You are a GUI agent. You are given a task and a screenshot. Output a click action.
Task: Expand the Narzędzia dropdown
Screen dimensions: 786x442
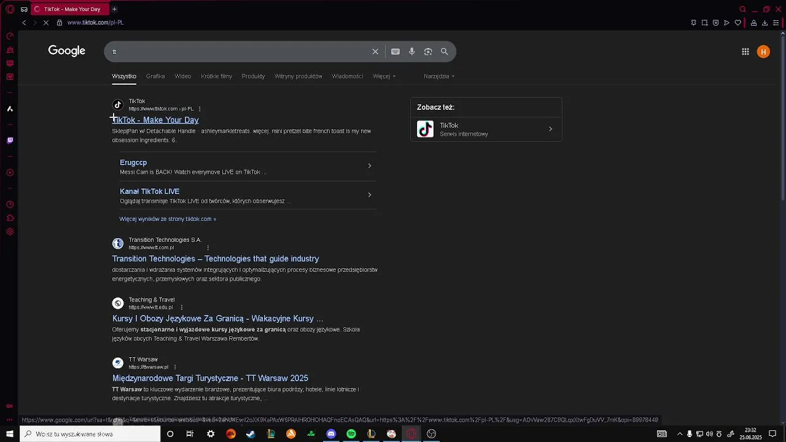click(x=439, y=76)
